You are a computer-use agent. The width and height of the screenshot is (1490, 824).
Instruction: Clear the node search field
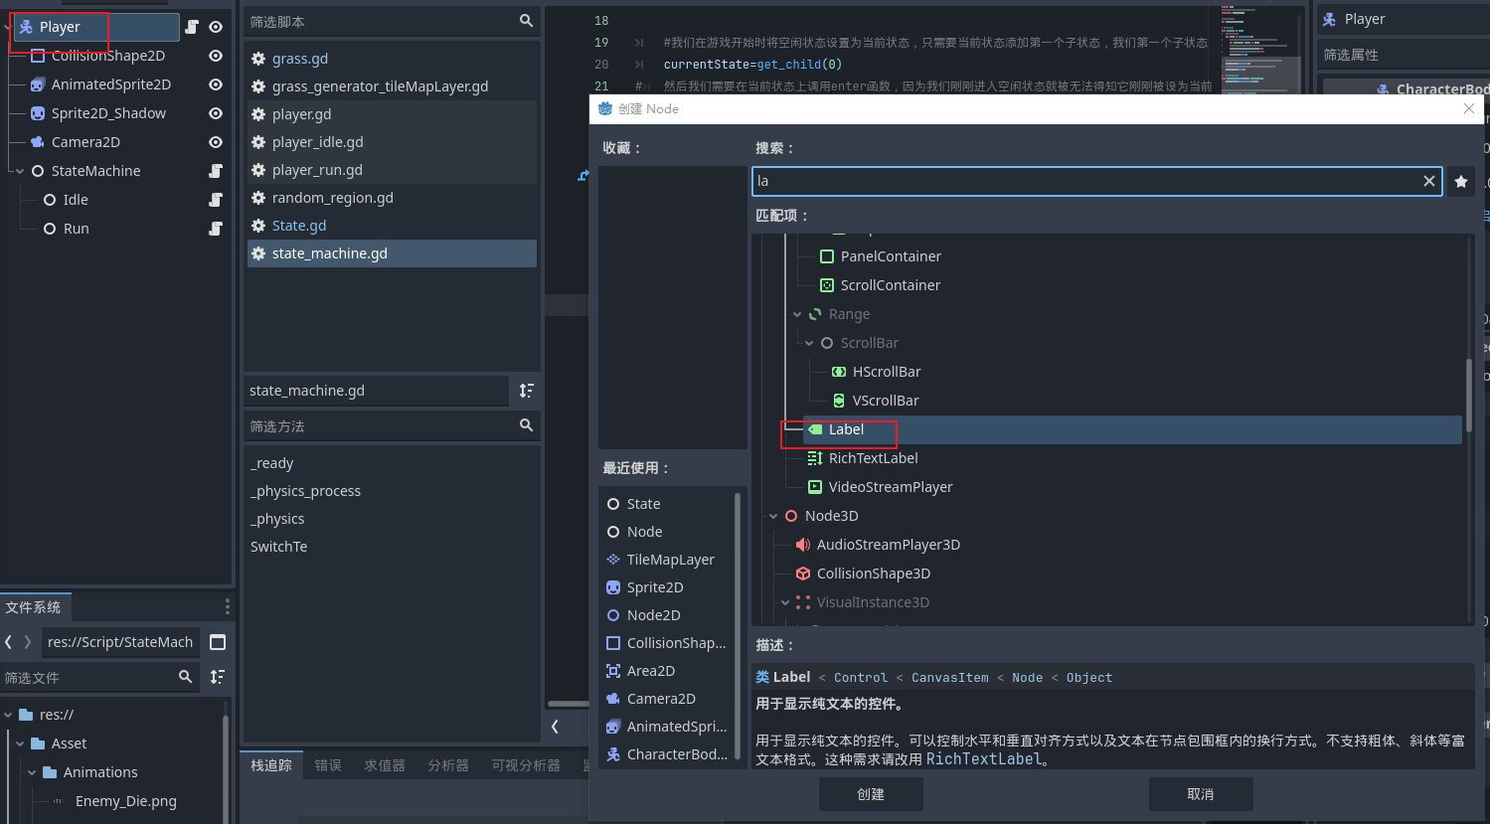coord(1429,181)
